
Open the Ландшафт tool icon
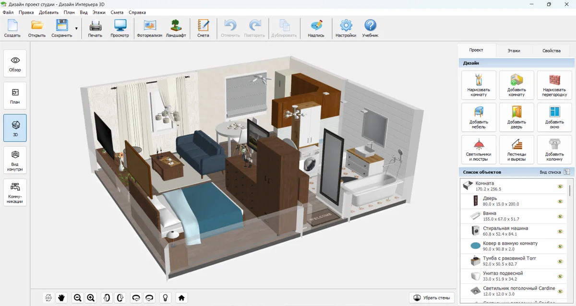[176, 28]
